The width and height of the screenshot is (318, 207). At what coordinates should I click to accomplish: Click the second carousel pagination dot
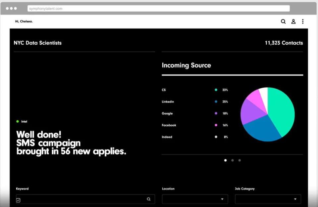(233, 160)
